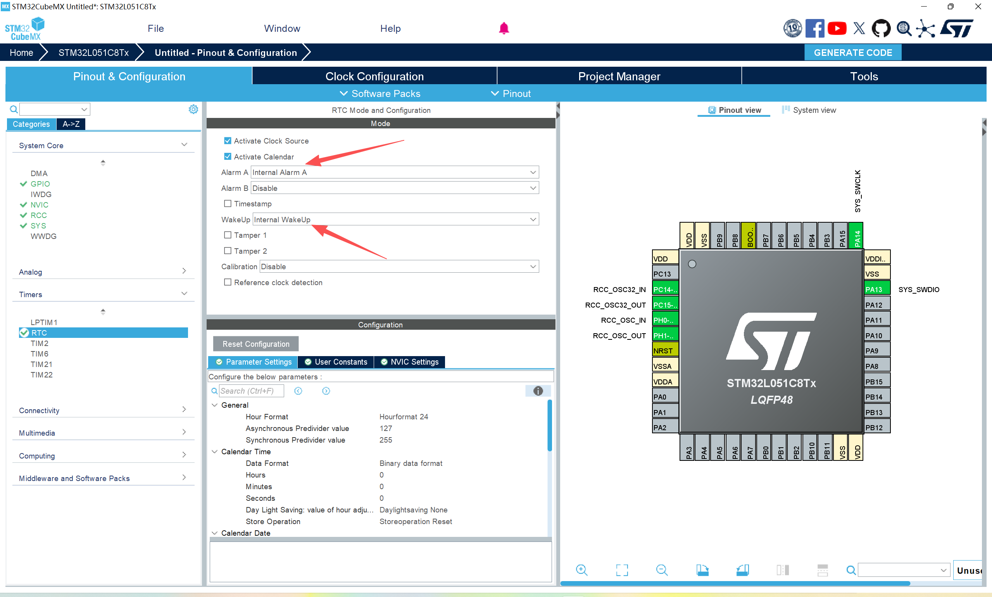Switch to the Clock Configuration tab
The width and height of the screenshot is (992, 597).
(x=374, y=76)
